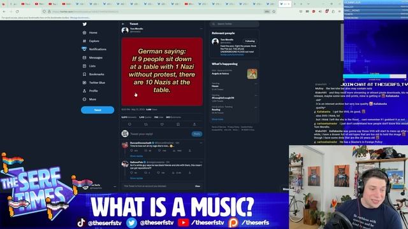Like the main tweet with heart icon
The image size is (408, 229).
click(162, 125)
